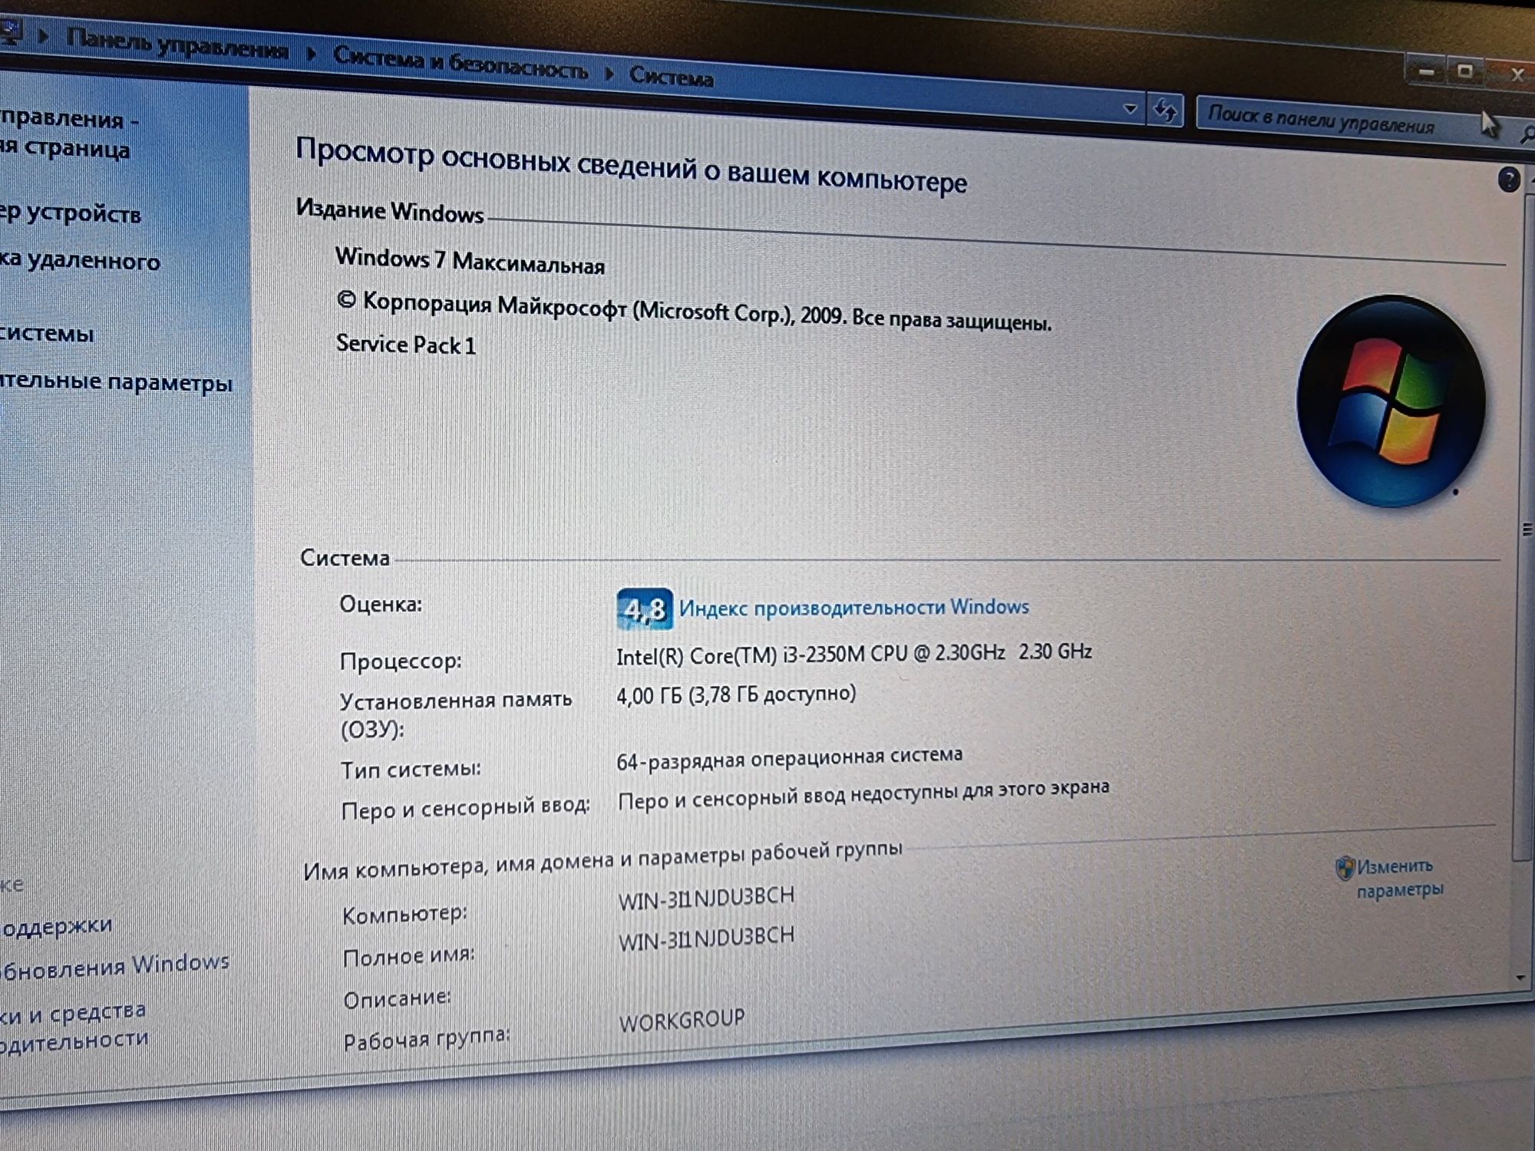
Task: Click the scroll down arrow of scrollbar
Action: coord(1521,978)
